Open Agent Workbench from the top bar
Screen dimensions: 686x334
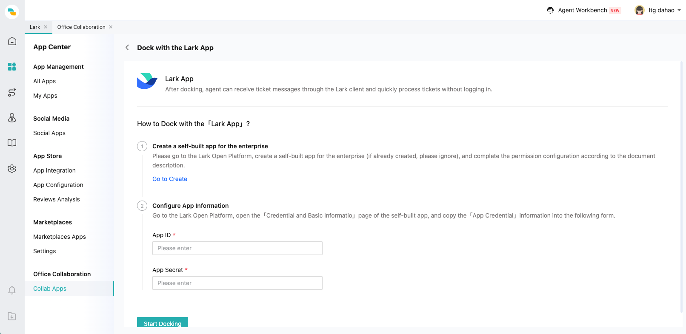coord(582,10)
